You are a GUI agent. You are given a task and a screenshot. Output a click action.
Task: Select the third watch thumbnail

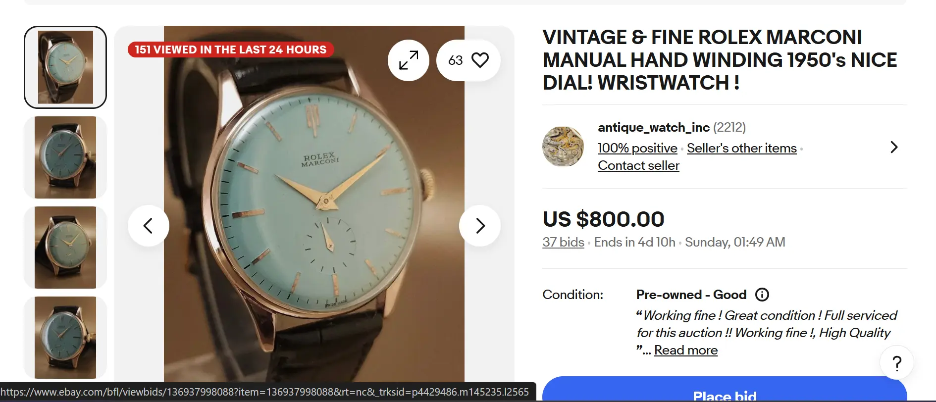pyautogui.click(x=65, y=248)
